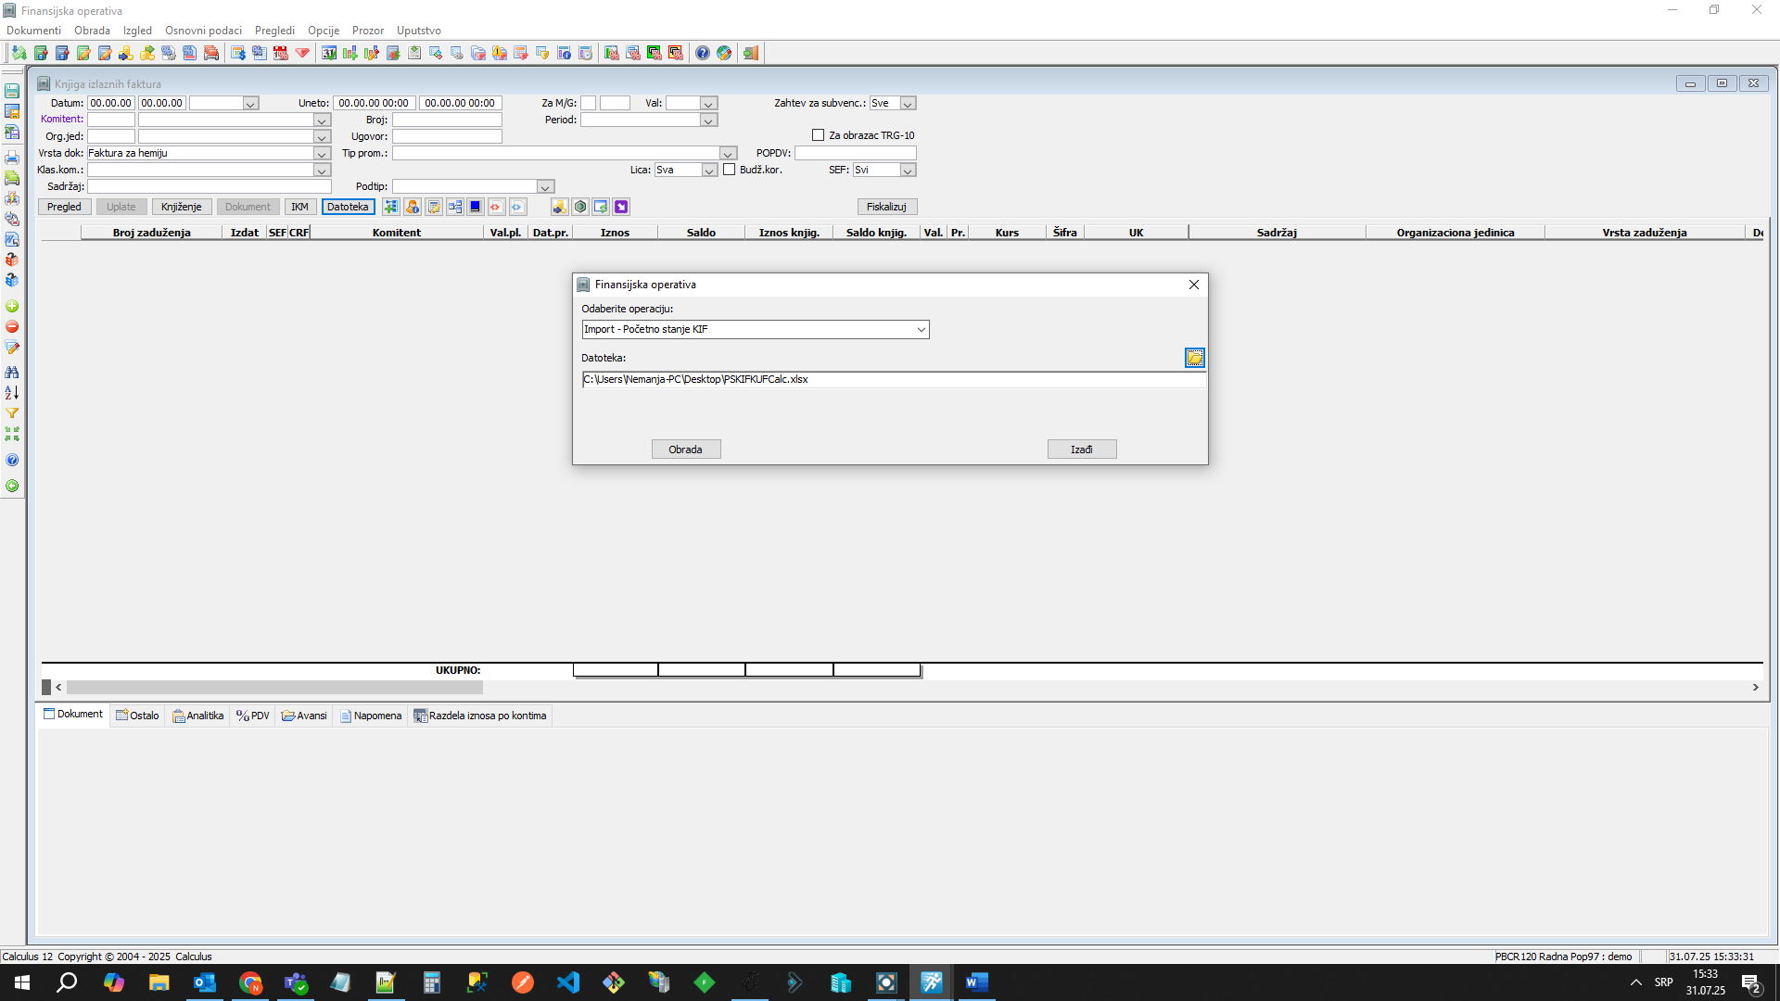The width and height of the screenshot is (1780, 1001).
Task: Expand the Vrsta dok dropdown arrow
Action: (x=322, y=154)
